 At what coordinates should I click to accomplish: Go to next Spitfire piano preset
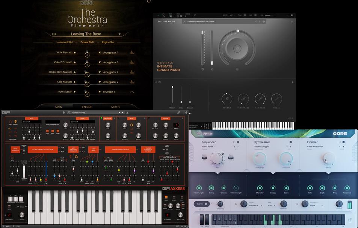pos(260,21)
